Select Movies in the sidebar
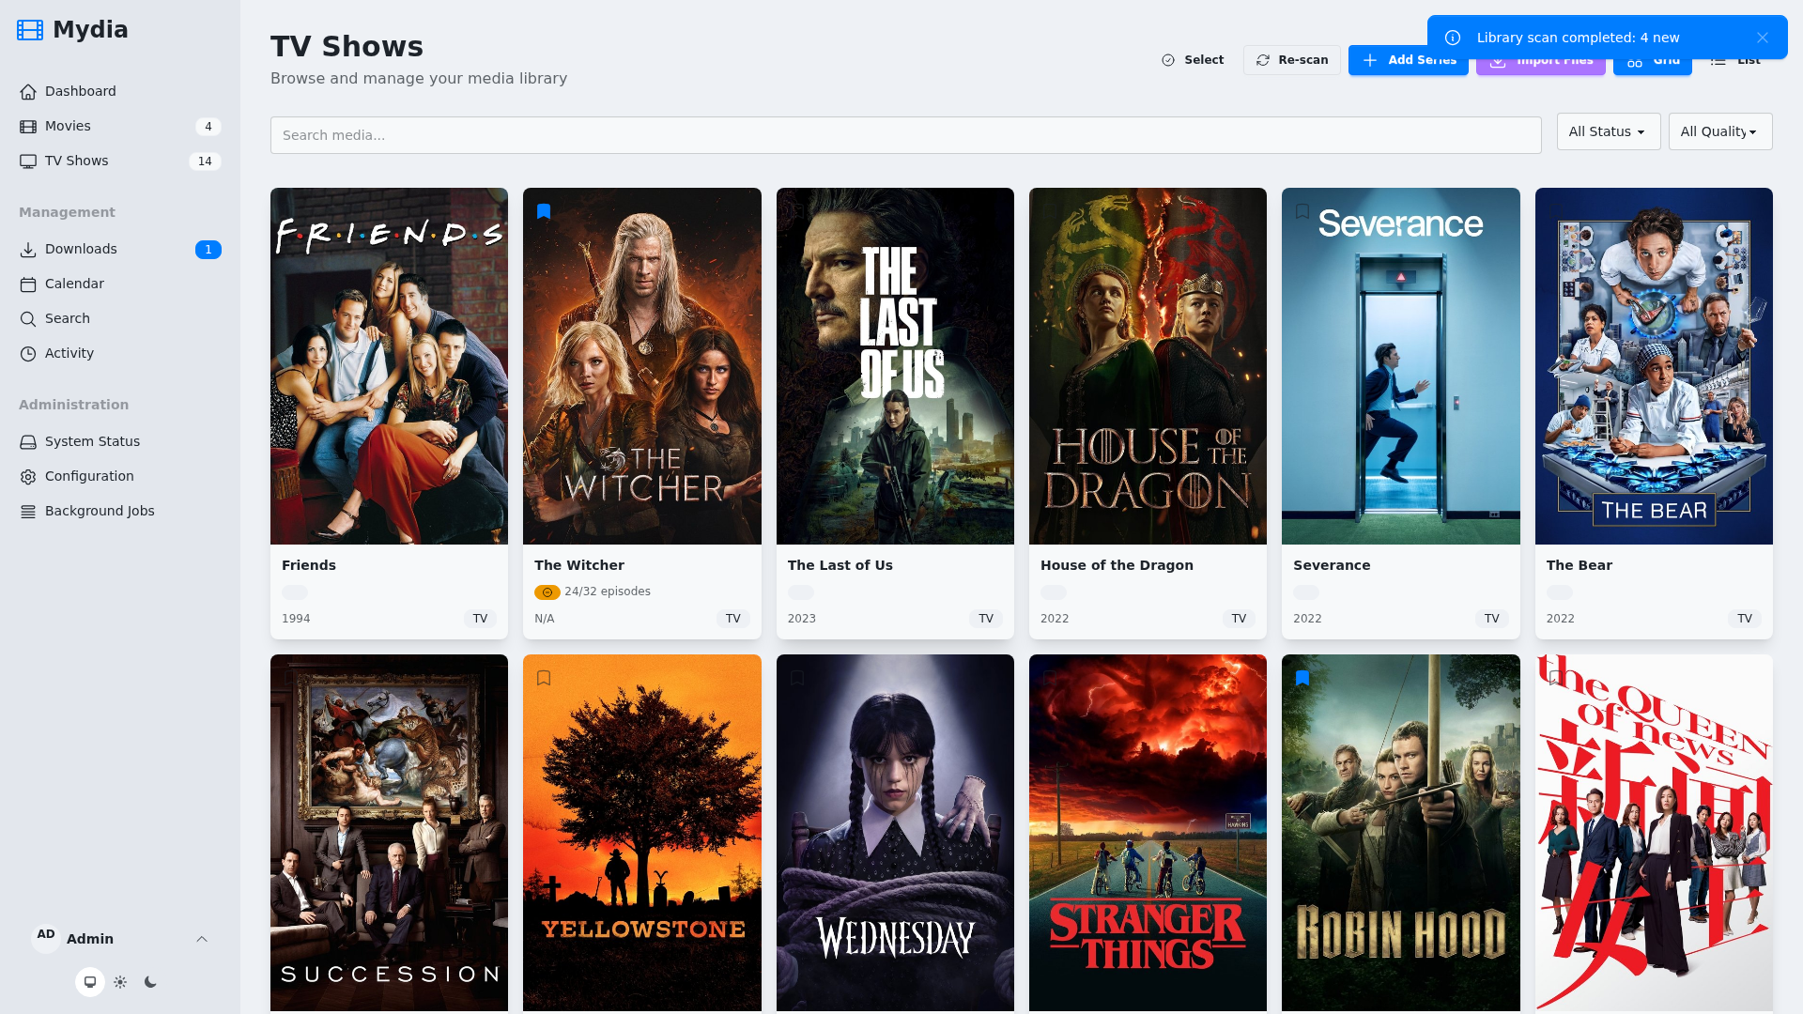 coord(68,126)
